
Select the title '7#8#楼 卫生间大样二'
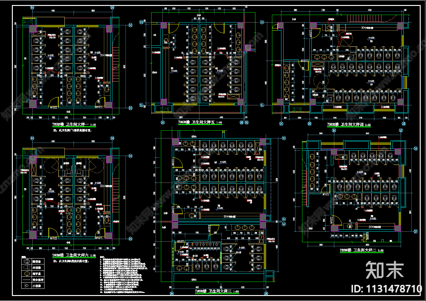coord(358,250)
